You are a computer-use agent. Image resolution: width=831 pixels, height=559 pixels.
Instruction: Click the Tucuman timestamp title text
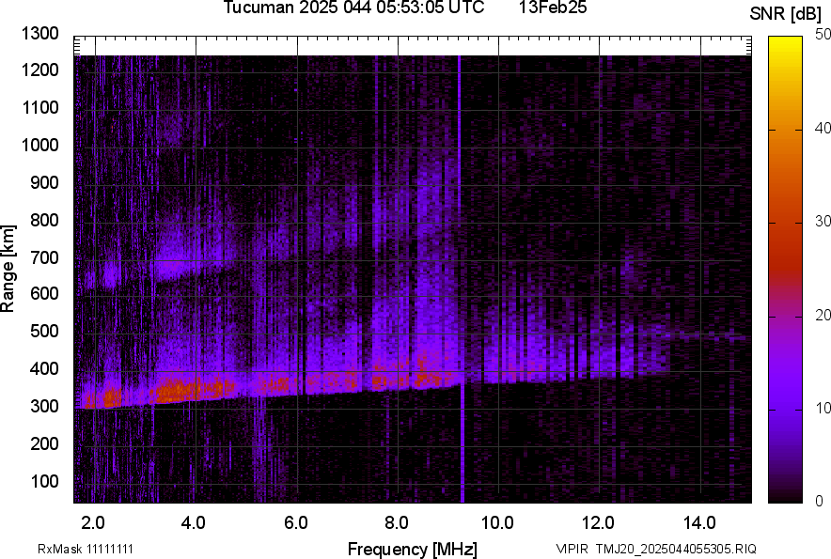tap(353, 8)
